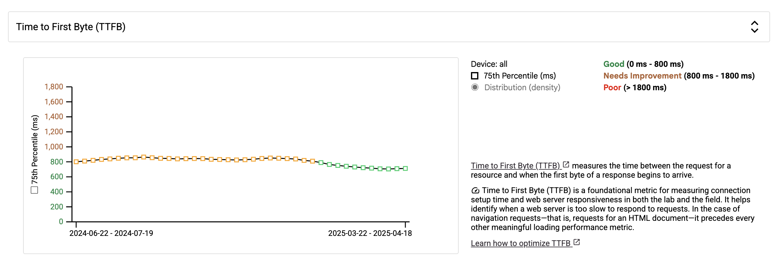Follow the Learn how to optimize TTFB link

[x=521, y=243]
